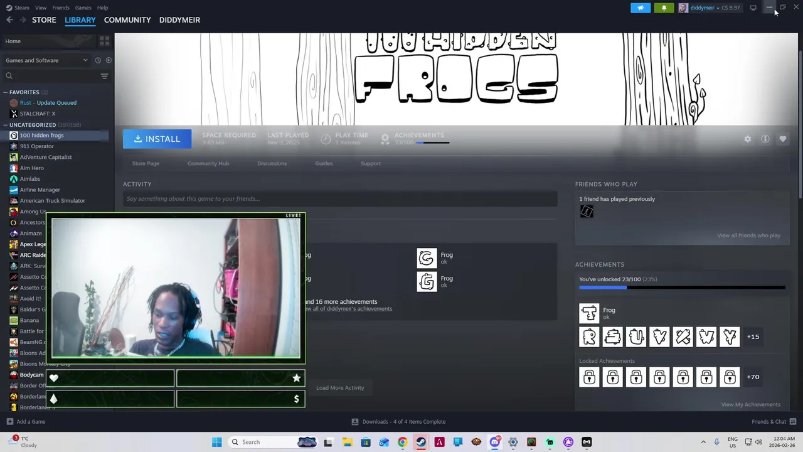Open the DIDDYMEIR profile tab
Image resolution: width=803 pixels, height=452 pixels.
[179, 20]
